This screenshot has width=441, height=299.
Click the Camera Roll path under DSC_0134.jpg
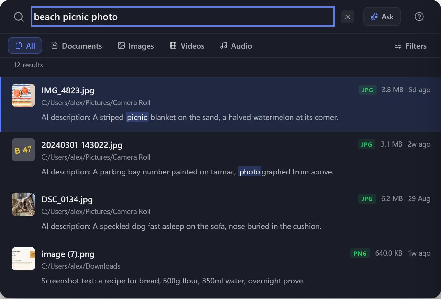coord(96,211)
